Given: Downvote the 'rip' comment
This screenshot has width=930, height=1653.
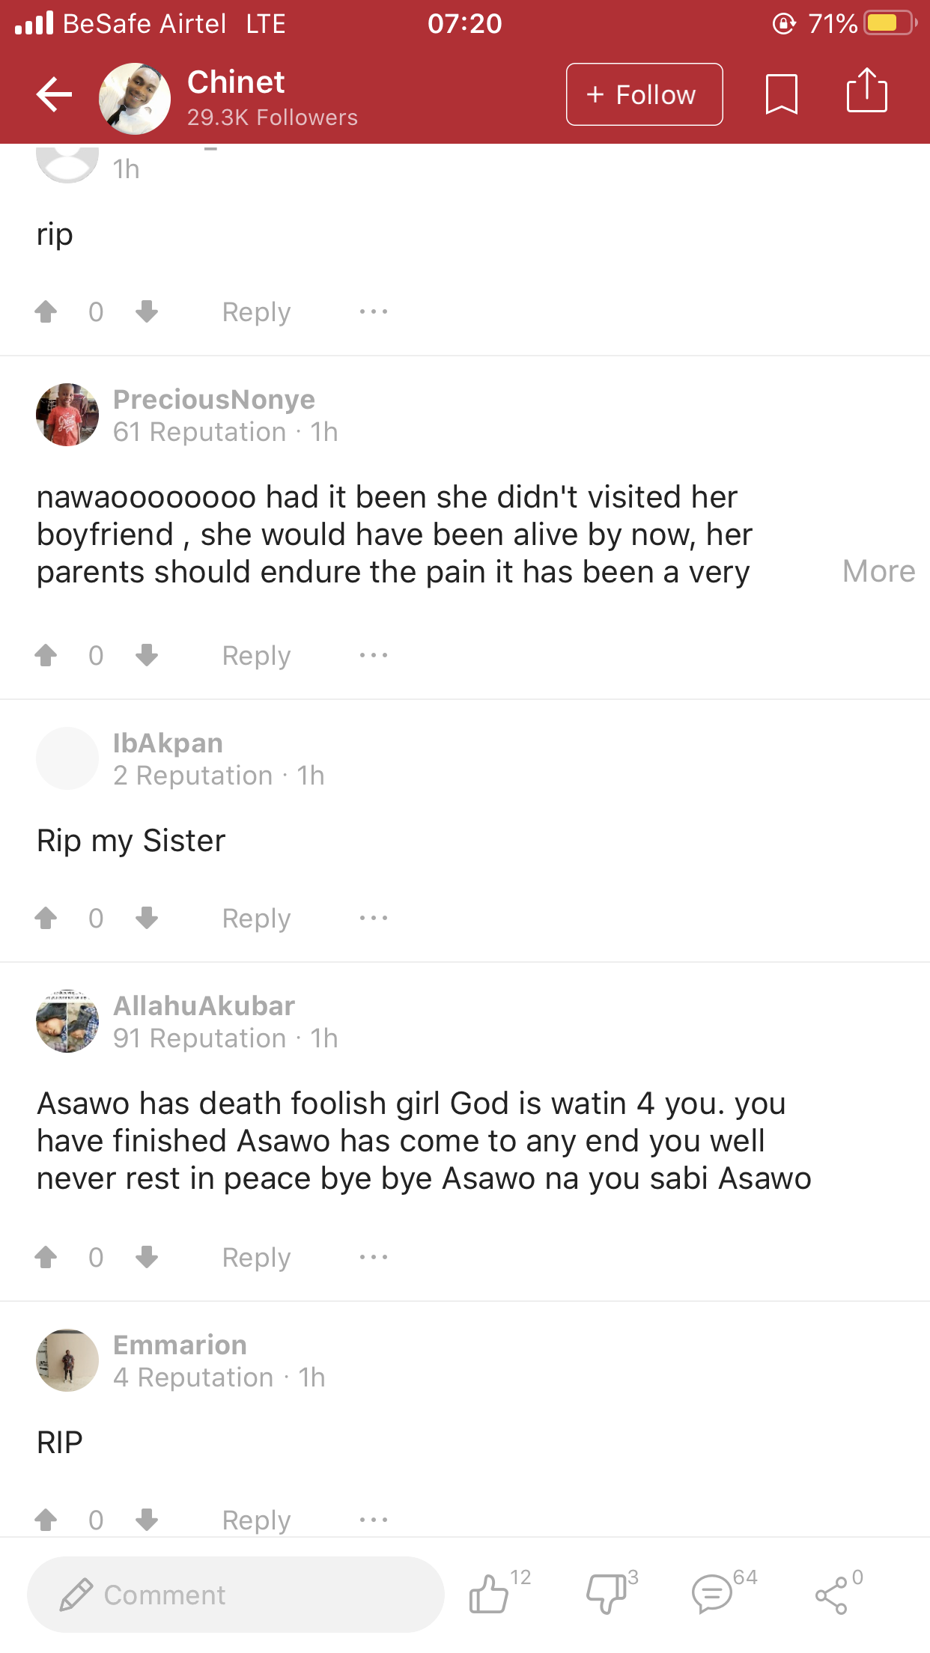Looking at the screenshot, I should point(147,311).
